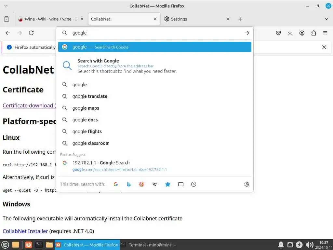Click the Go arrow in address bar
Viewport: 333px width, 250px height.
[x=246, y=33]
